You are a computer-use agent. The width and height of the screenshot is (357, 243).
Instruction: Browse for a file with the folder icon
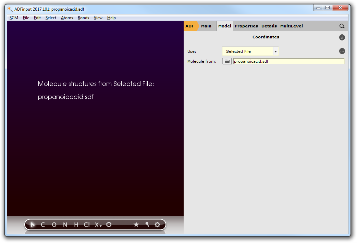227,61
